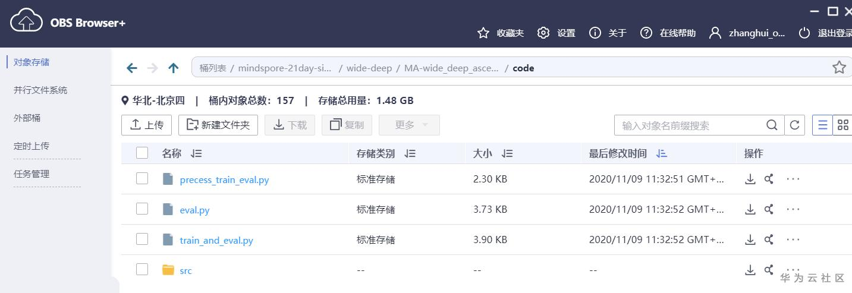Screen dimensions: 852x293
Task: Select all objects with header checkbox
Action: (x=142, y=153)
